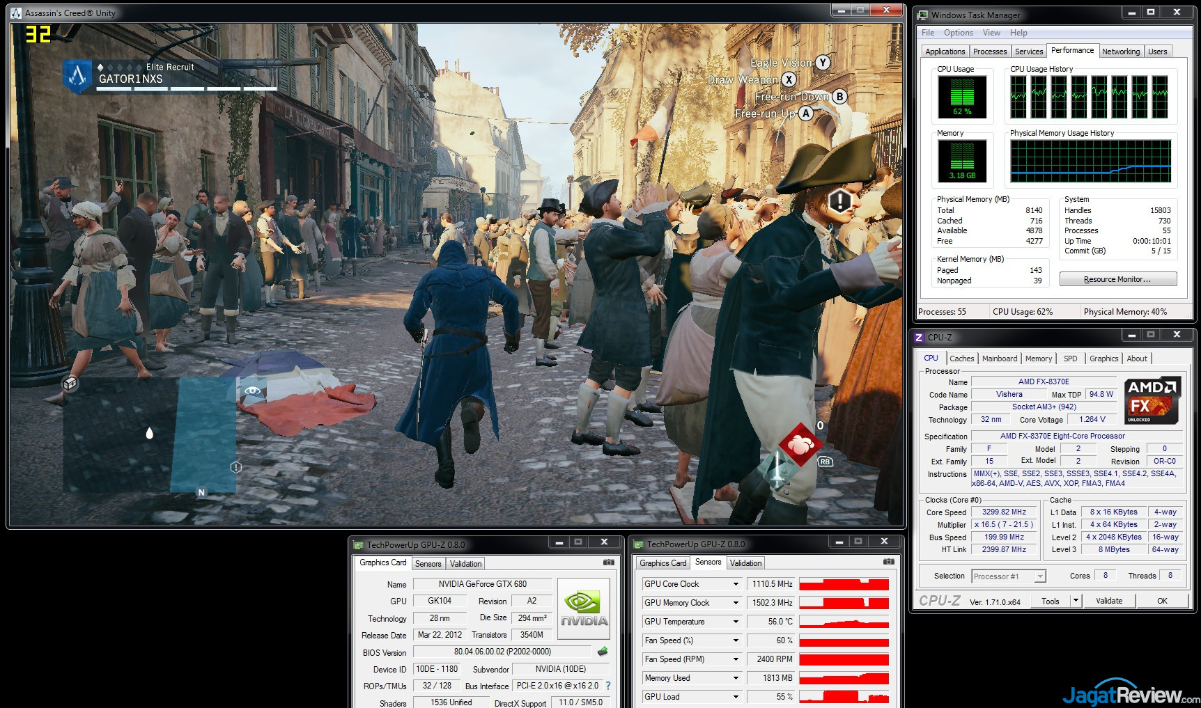Switch to the Graphics tab in CPU-Z

tap(1103, 359)
